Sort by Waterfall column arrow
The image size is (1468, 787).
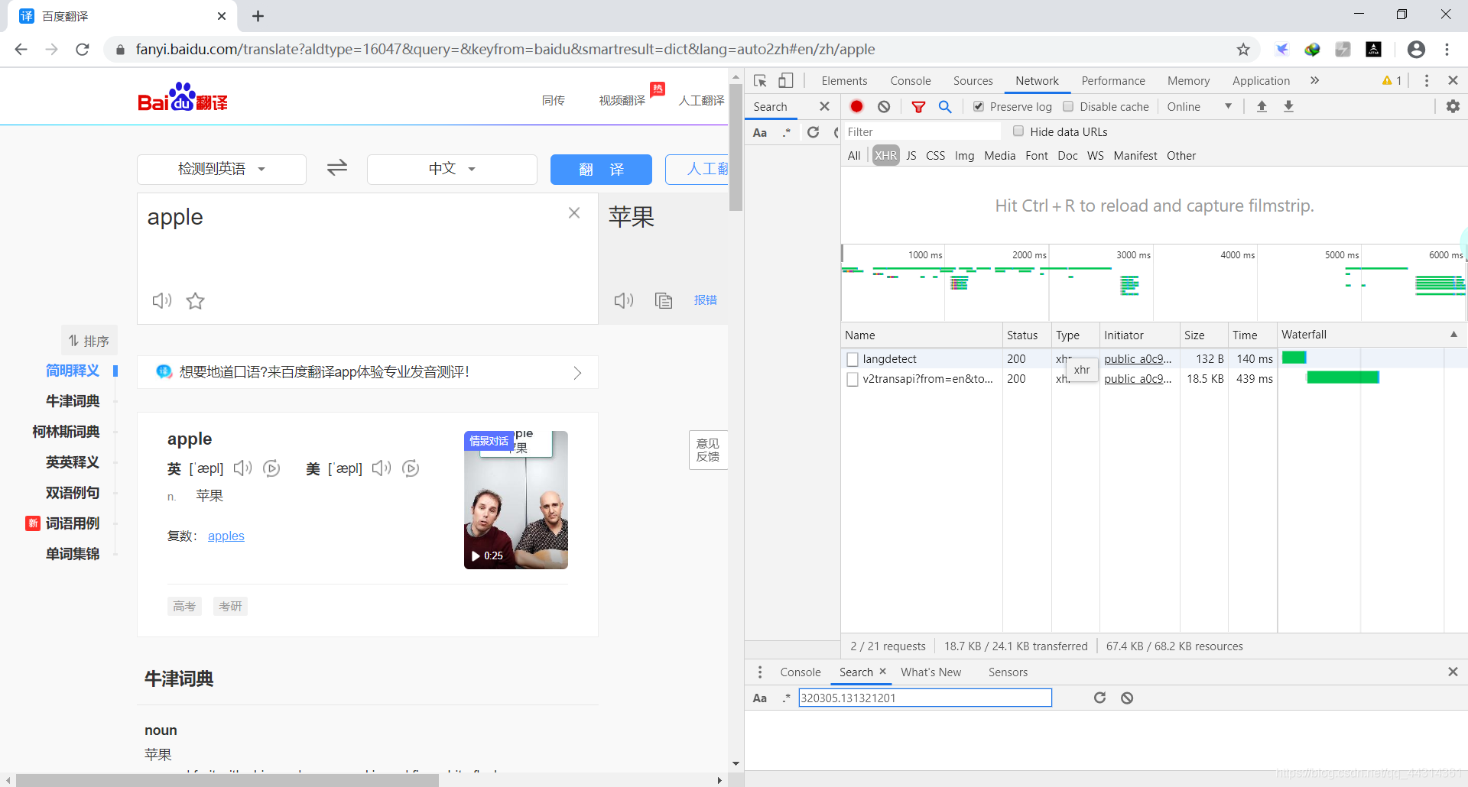click(x=1453, y=335)
